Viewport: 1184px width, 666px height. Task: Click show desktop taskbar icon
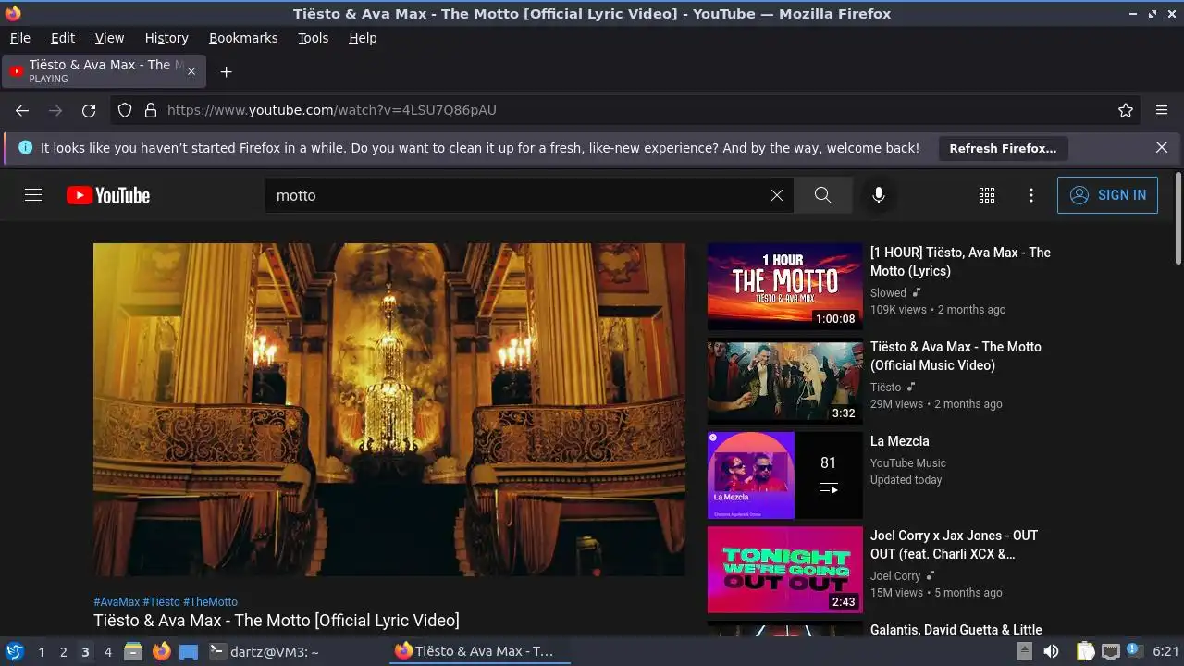[189, 651]
